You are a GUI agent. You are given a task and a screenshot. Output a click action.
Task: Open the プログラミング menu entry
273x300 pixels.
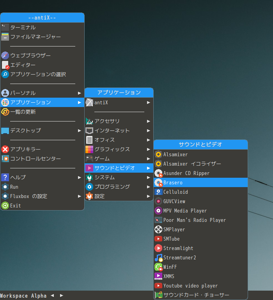[119, 187]
